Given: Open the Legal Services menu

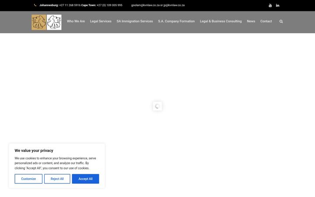Looking at the screenshot, I should [101, 21].
